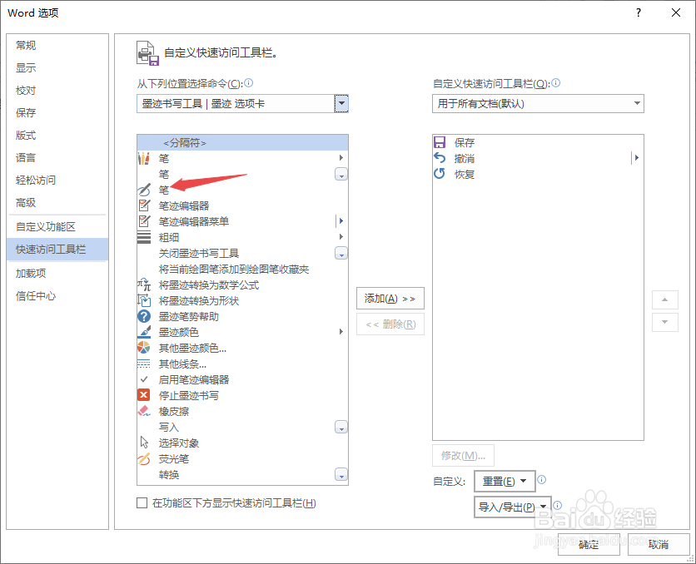Open the 校对 options category
The image size is (696, 564).
coord(57,91)
